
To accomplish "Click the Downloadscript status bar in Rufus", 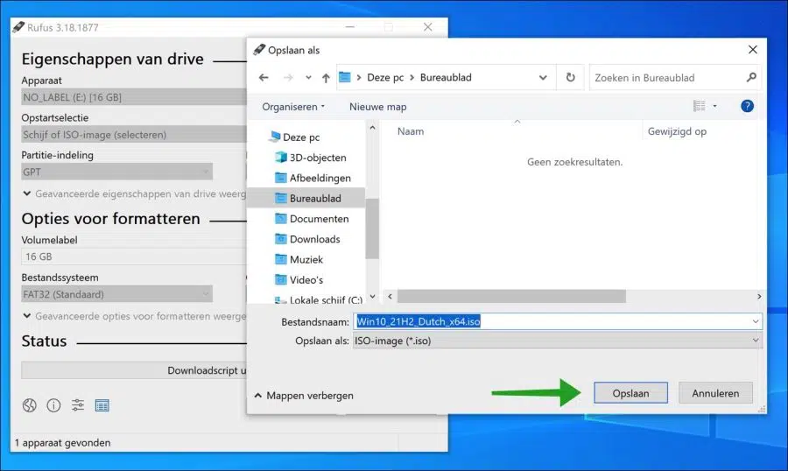I will click(134, 370).
